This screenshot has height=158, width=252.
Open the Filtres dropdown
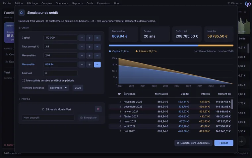pos(235,3)
